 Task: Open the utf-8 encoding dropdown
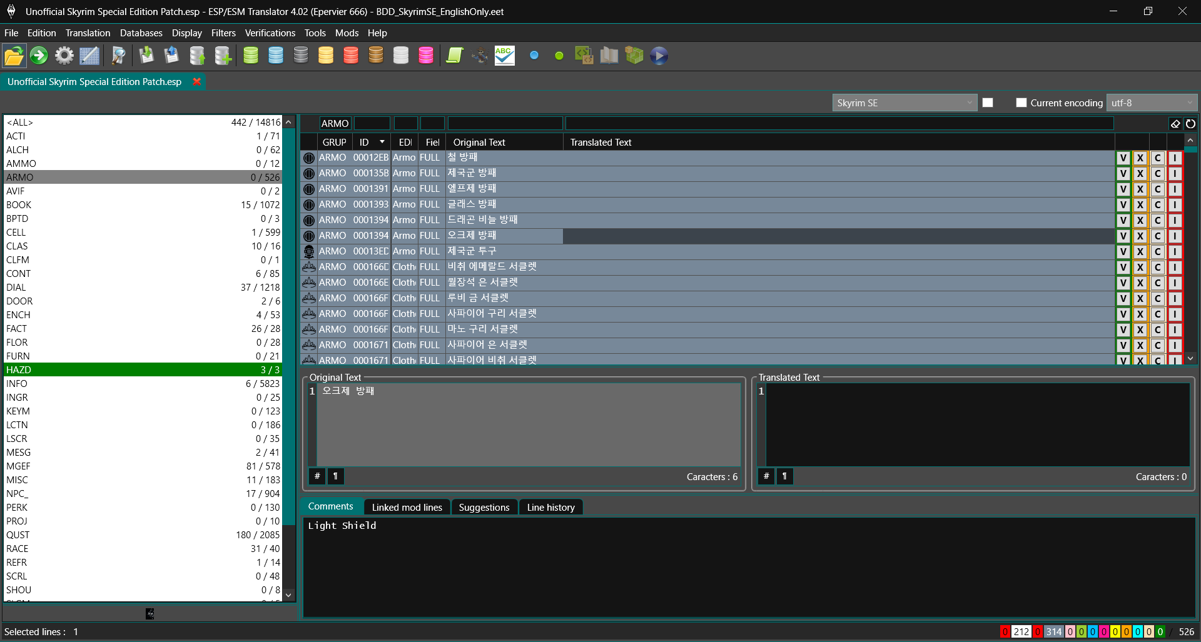pos(1152,103)
